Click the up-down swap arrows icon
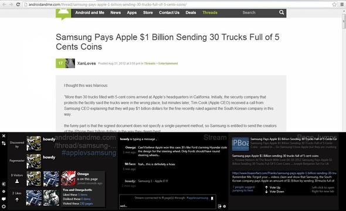Image resolution: width=346 pixels, height=211 pixels. [4, 144]
